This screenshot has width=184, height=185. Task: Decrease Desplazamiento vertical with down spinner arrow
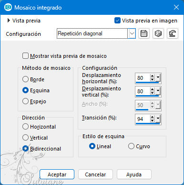(152, 93)
